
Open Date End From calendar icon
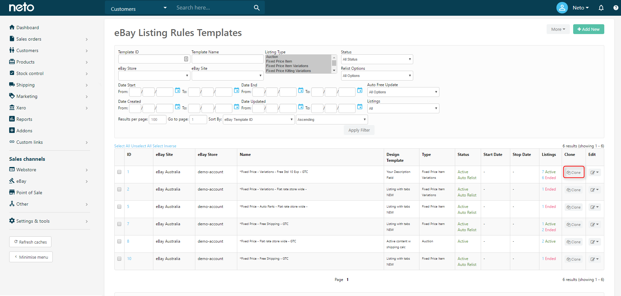click(301, 90)
